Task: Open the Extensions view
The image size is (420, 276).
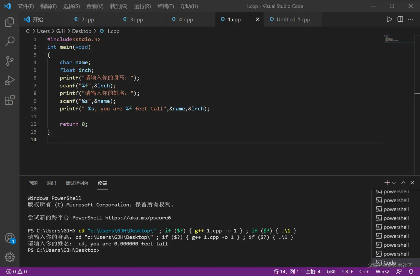Action: 10,100
